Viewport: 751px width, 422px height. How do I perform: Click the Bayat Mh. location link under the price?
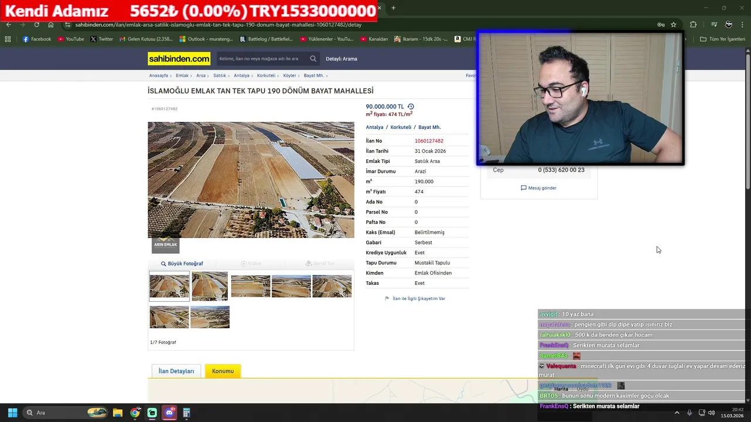429,127
